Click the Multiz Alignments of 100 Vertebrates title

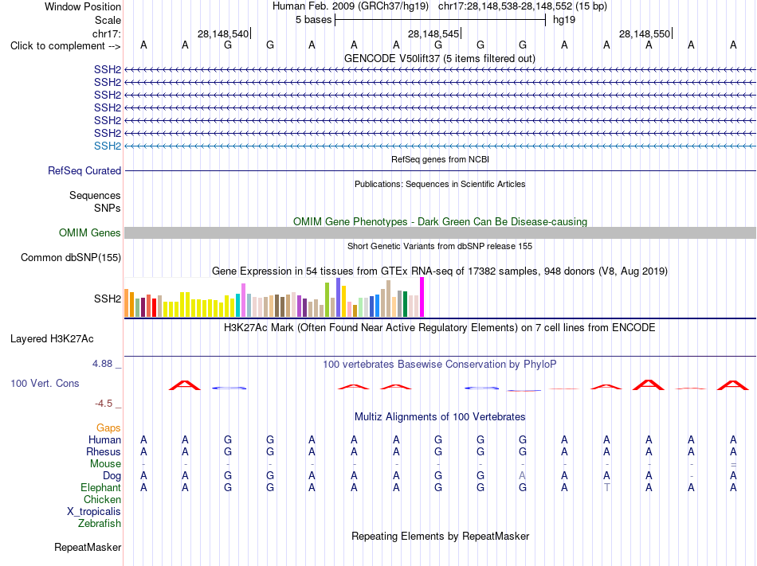[x=440, y=416]
